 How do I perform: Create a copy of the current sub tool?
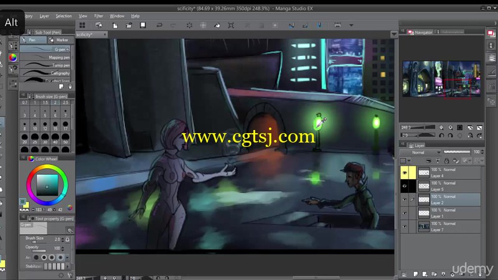pos(61,86)
